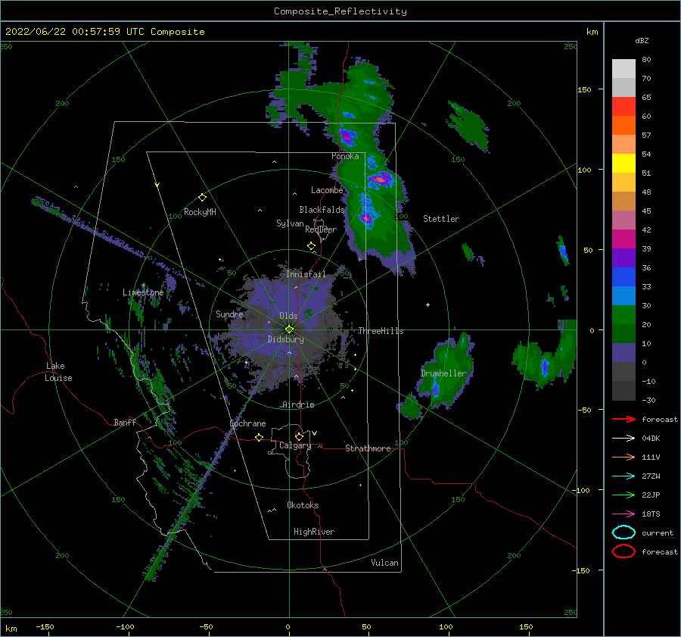Click the cyan 27ZW arrow legend icon
This screenshot has height=637, width=681.
click(623, 476)
